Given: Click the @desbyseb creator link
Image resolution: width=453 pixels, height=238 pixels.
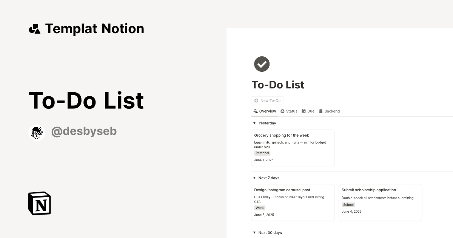Looking at the screenshot, I should tap(84, 131).
